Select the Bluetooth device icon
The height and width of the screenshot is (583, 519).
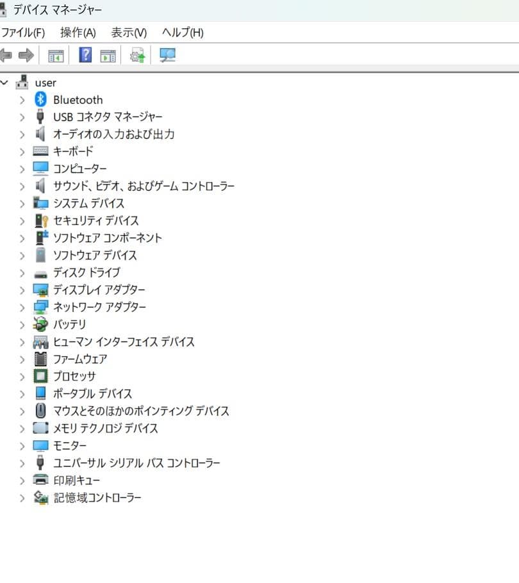[40, 99]
